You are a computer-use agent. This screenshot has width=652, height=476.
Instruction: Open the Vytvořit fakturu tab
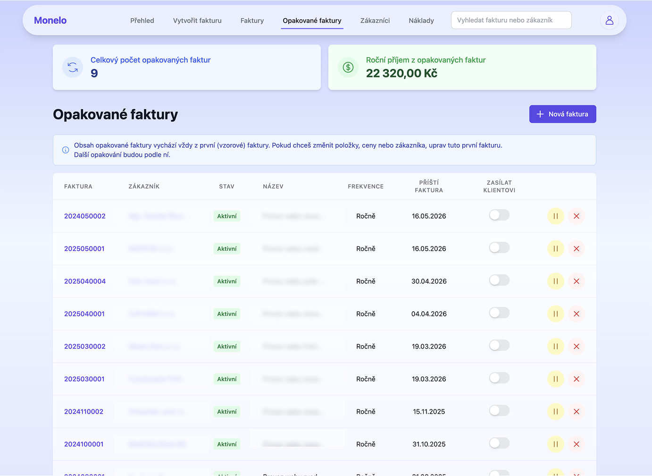[197, 21]
